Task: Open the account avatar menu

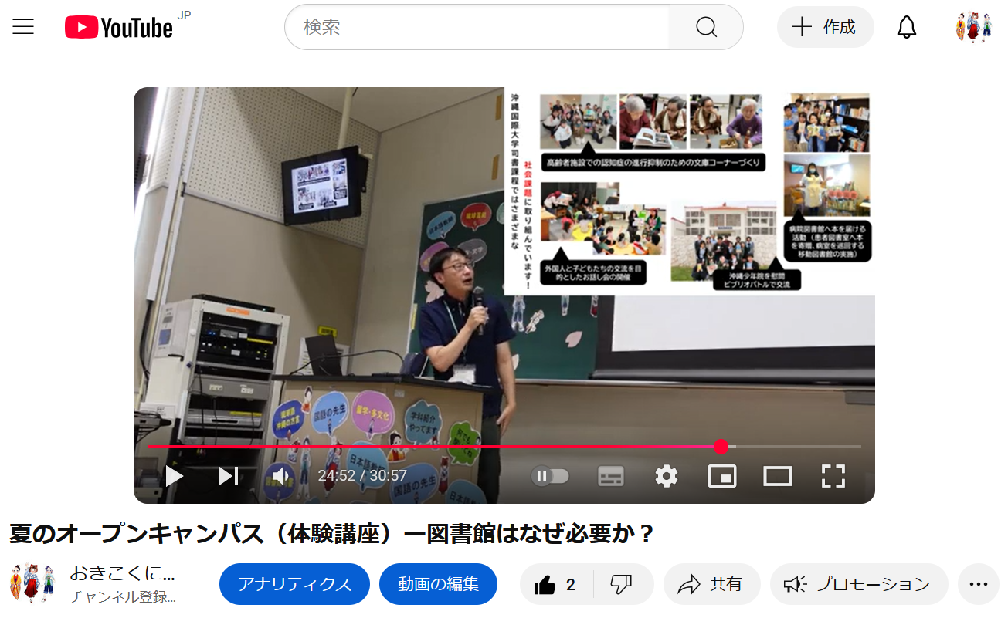Action: [972, 28]
